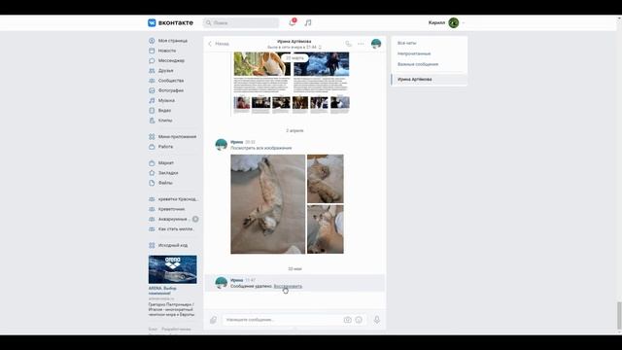Select Ирина Артёмова chat in right list

point(430,80)
